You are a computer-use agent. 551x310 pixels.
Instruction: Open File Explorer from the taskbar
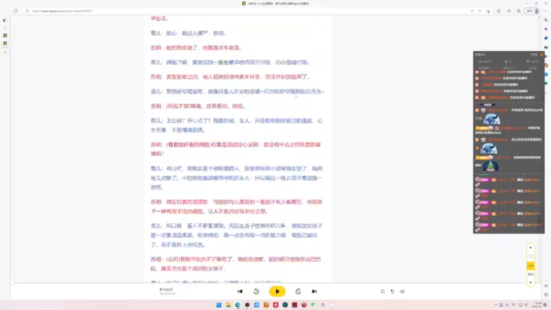coord(228,304)
